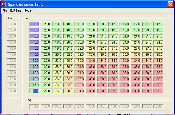Click the 23.0 cell at 160 kPa, 2500 RPM
Viewport: 175px width, 115px height.
80,49
